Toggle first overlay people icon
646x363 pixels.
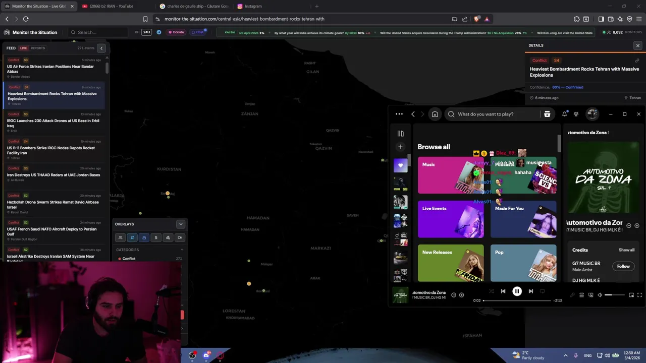(x=120, y=237)
